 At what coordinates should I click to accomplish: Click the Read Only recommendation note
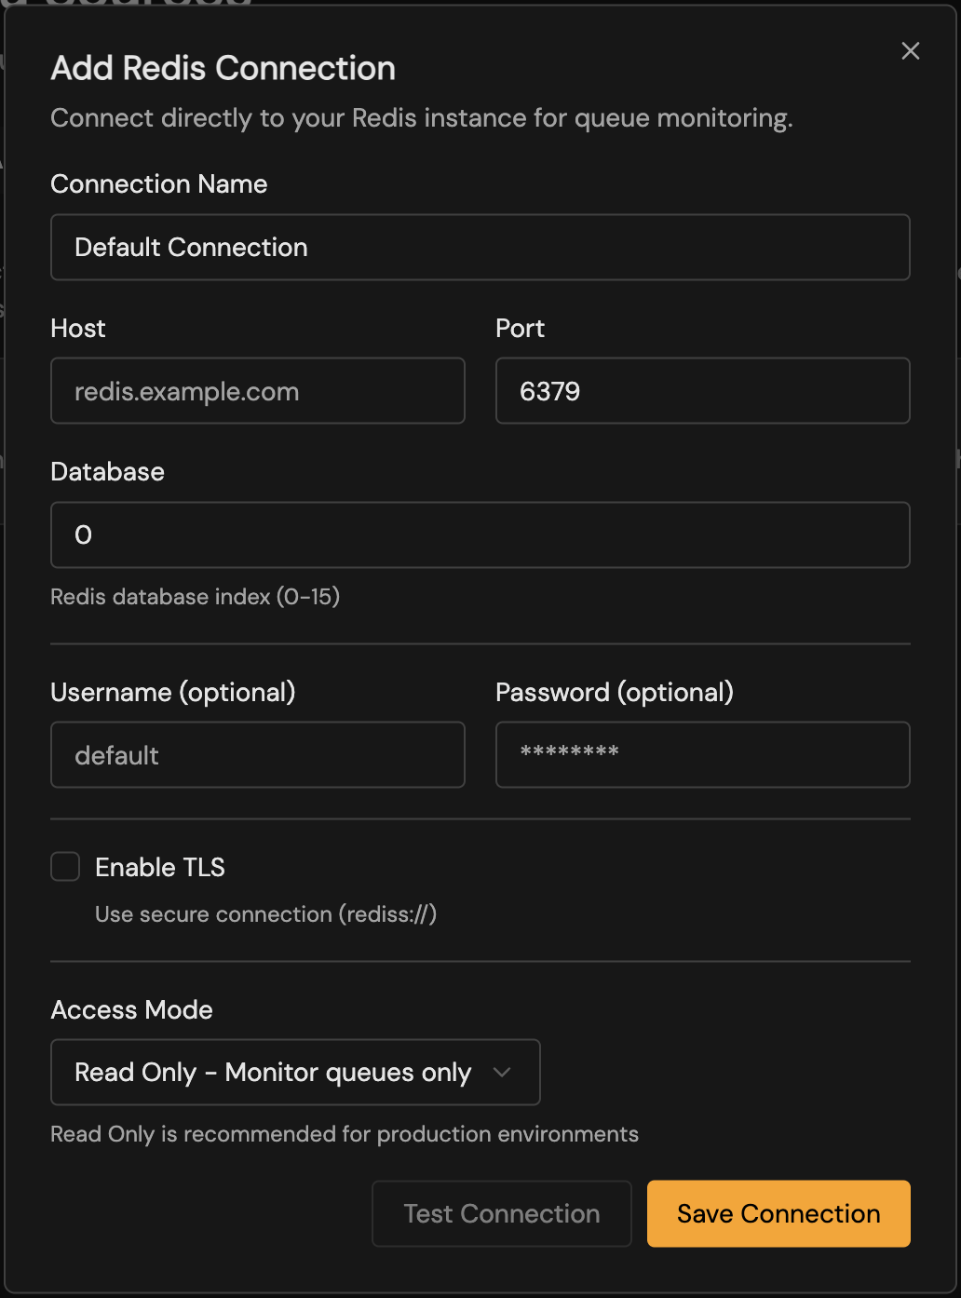pyautogui.click(x=345, y=1133)
